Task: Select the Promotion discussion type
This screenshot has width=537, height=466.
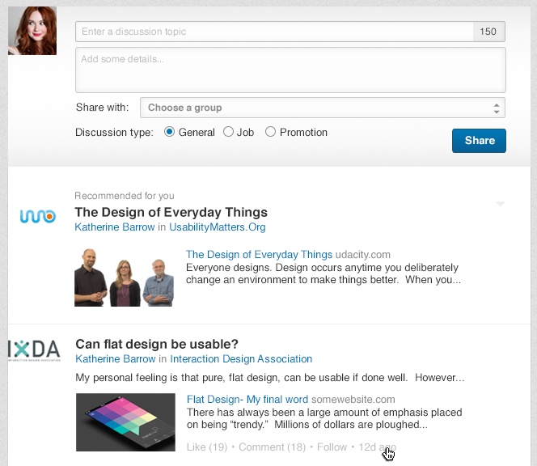Action: (271, 132)
